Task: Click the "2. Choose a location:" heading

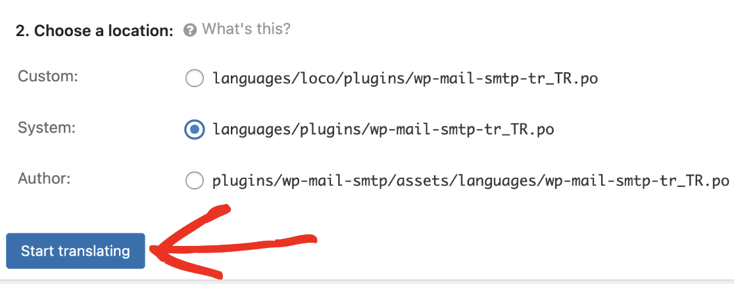Action: [95, 31]
